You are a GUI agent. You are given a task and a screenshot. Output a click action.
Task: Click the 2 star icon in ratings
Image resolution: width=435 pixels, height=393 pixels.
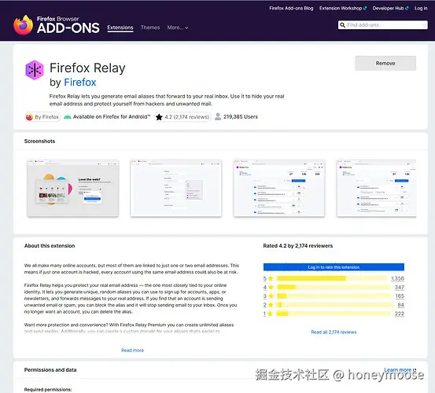271,305
